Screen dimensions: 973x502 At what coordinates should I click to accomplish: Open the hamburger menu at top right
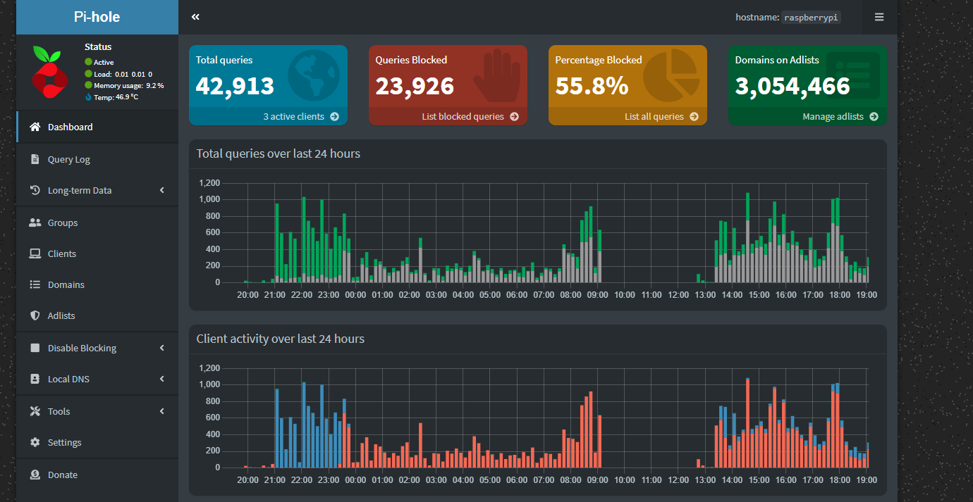click(879, 16)
